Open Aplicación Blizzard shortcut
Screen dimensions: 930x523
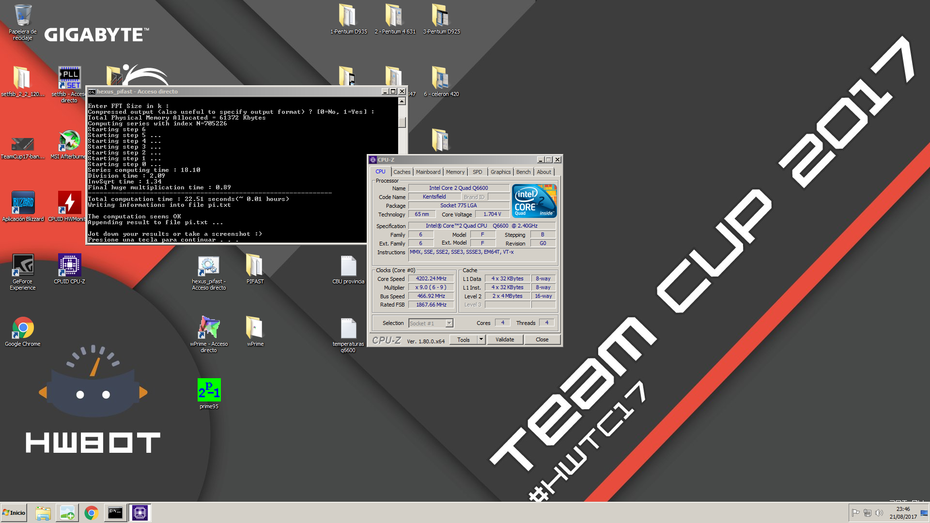(23, 207)
